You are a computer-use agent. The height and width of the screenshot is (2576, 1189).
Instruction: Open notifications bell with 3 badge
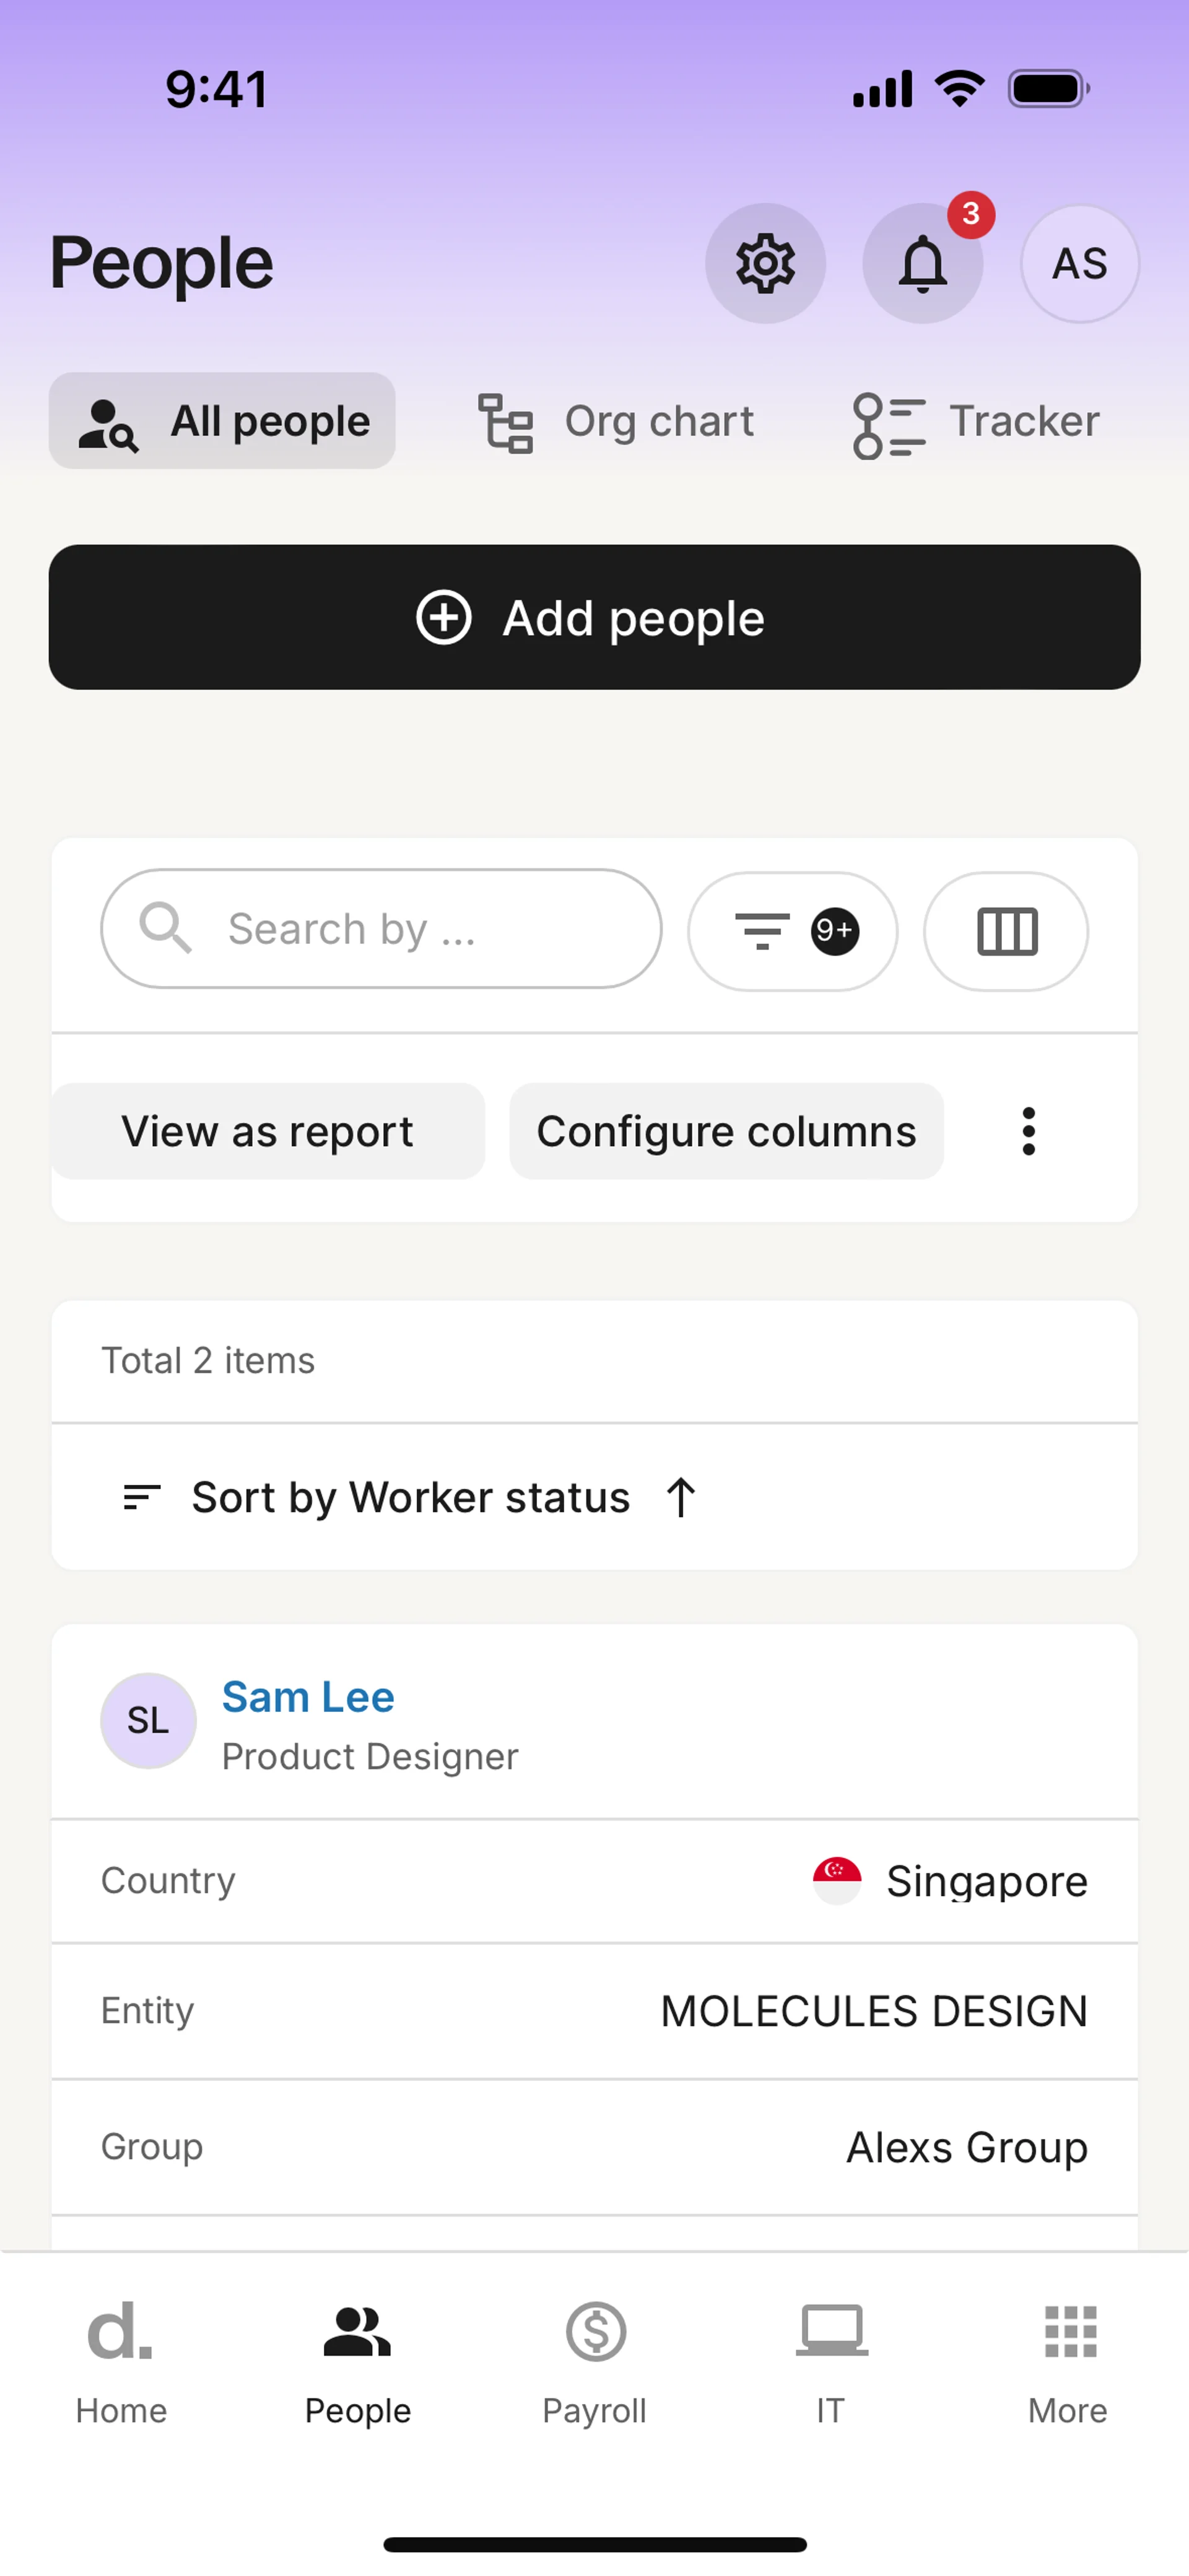[921, 263]
